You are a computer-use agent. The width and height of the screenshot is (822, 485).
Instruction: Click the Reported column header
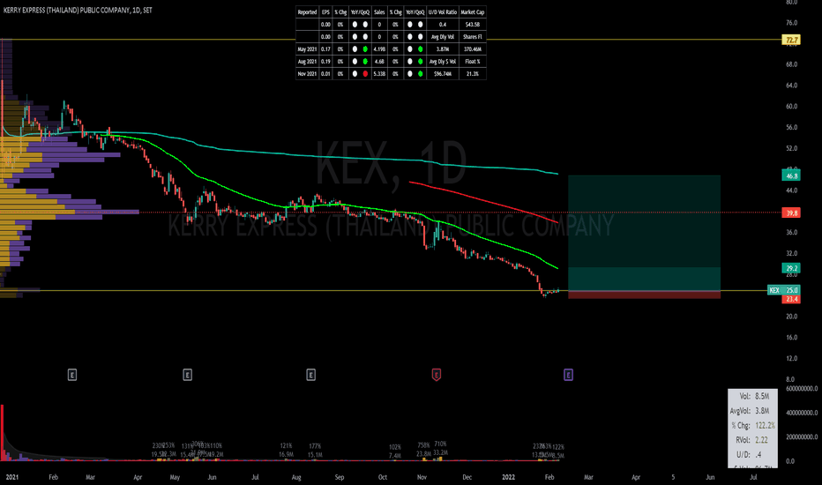tap(307, 12)
